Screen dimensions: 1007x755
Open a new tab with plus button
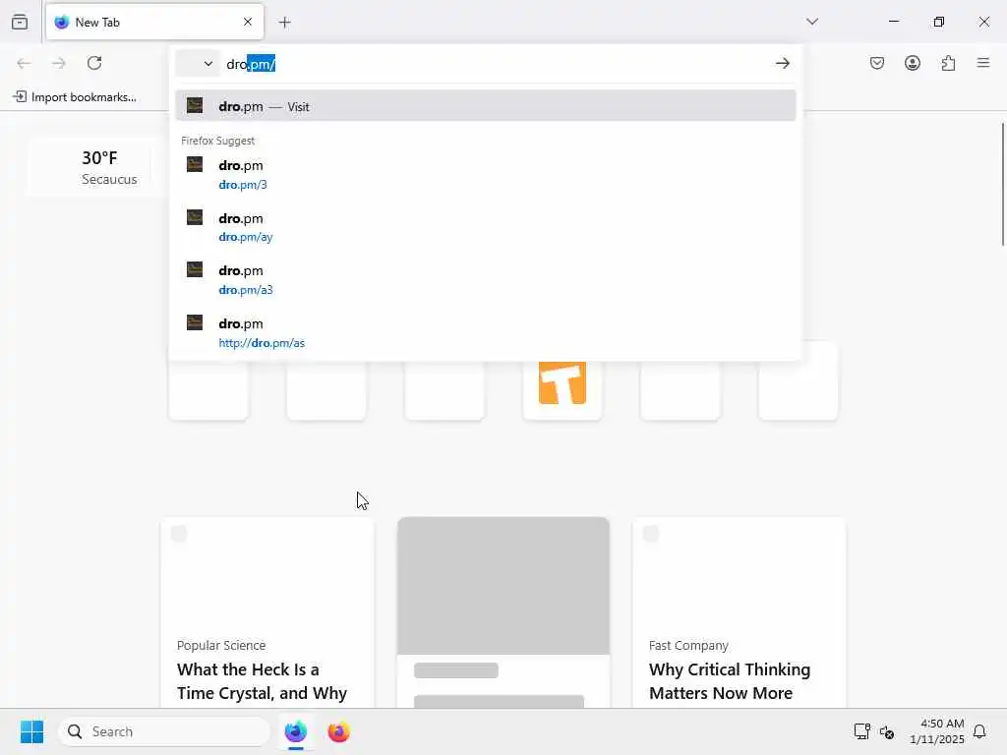point(284,23)
